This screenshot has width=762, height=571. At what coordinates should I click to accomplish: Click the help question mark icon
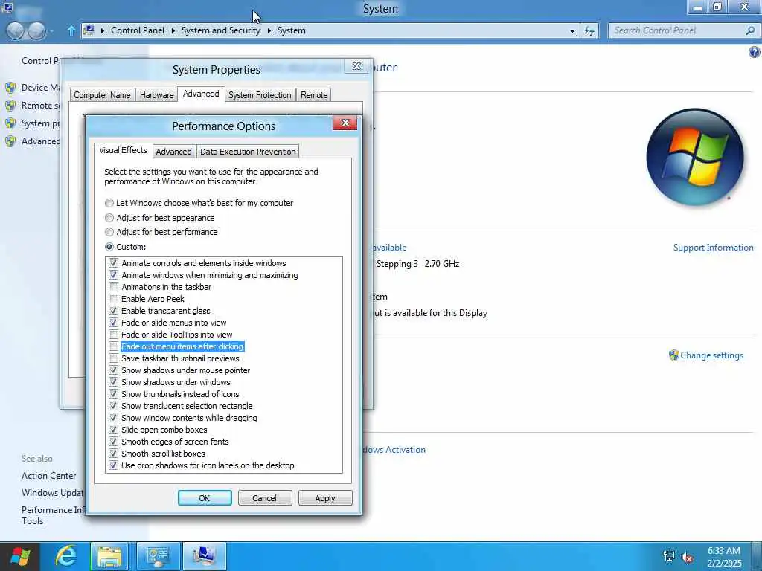point(754,52)
